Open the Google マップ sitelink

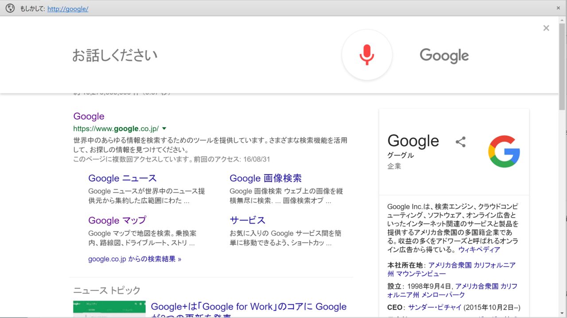pyautogui.click(x=117, y=221)
